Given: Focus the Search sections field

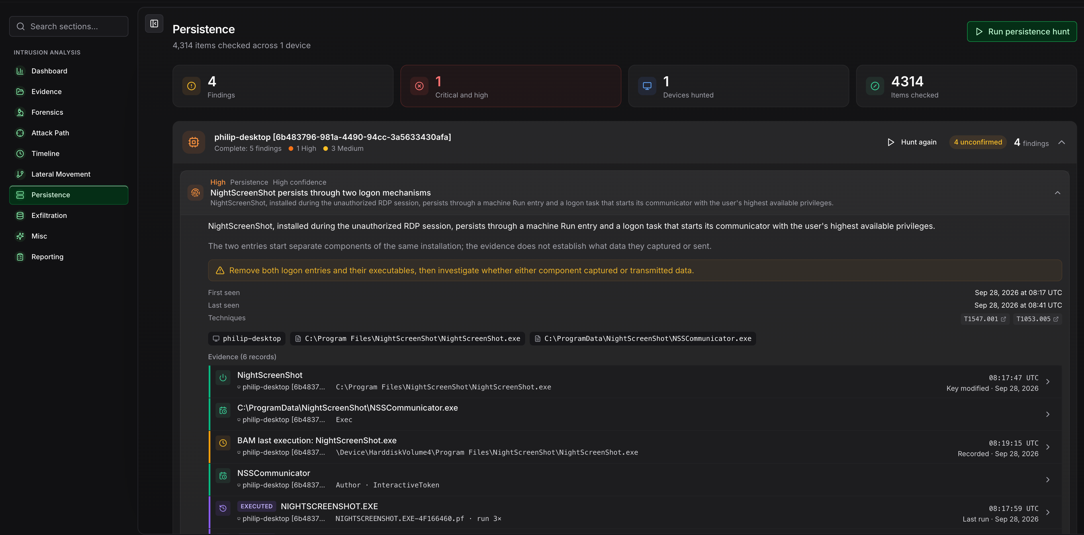Looking at the screenshot, I should click(69, 26).
